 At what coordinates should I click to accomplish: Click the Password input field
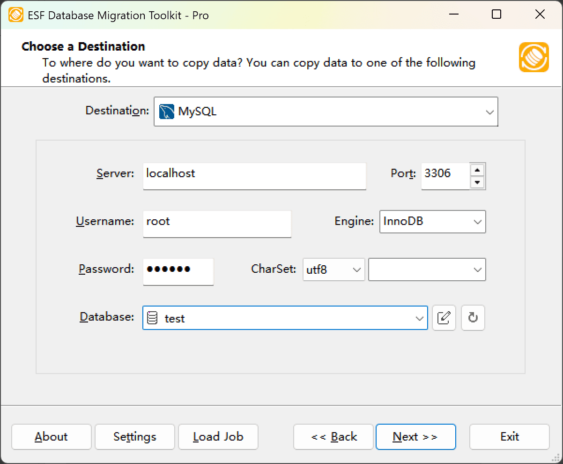point(178,272)
